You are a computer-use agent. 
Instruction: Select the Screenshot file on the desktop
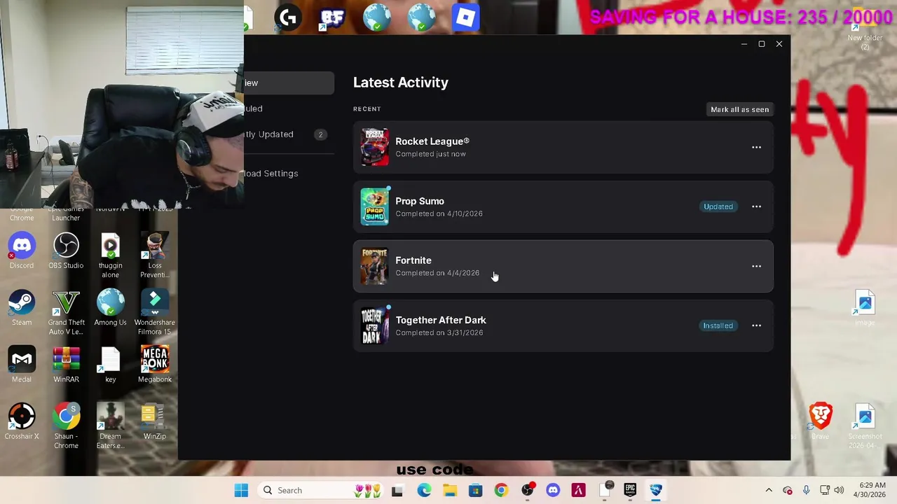pyautogui.click(x=865, y=426)
